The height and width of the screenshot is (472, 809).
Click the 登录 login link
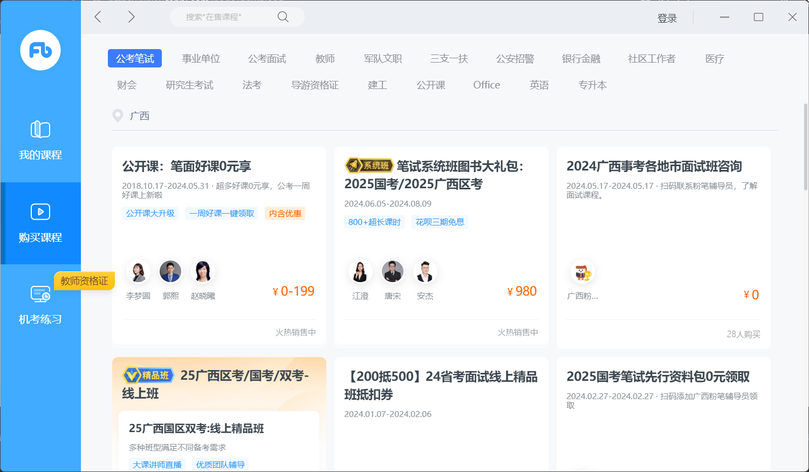pyautogui.click(x=667, y=18)
